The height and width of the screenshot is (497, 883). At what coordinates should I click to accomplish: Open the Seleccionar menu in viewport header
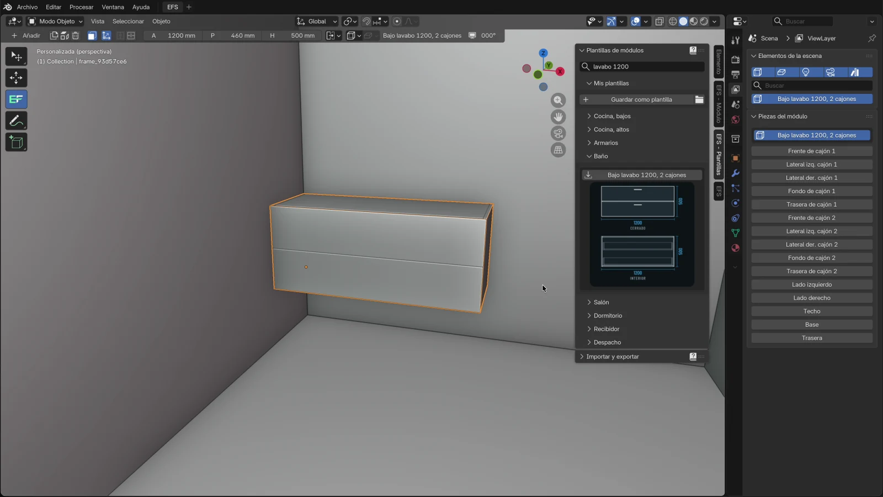pos(128,22)
